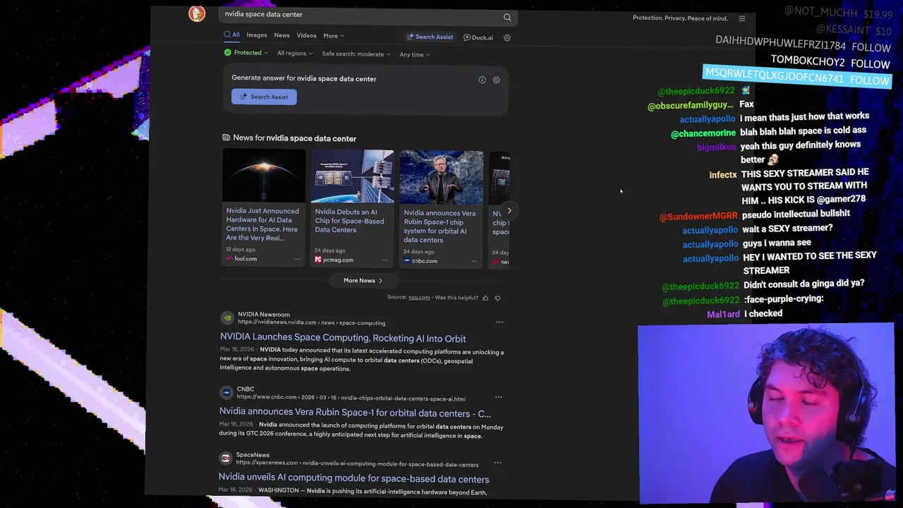The image size is (903, 508).
Task: Switch to Videos tab
Action: (306, 35)
